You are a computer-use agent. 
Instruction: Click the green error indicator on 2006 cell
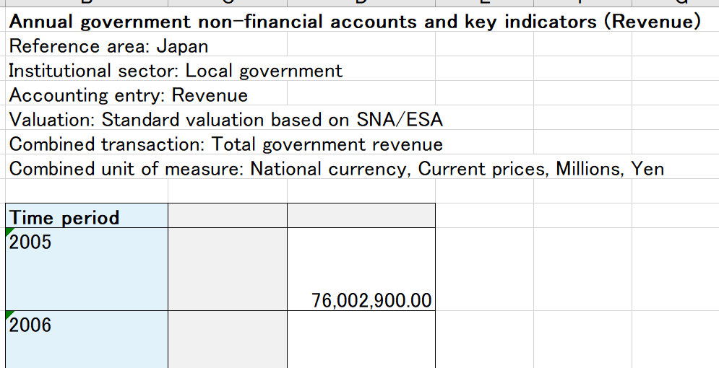pyautogui.click(x=9, y=315)
